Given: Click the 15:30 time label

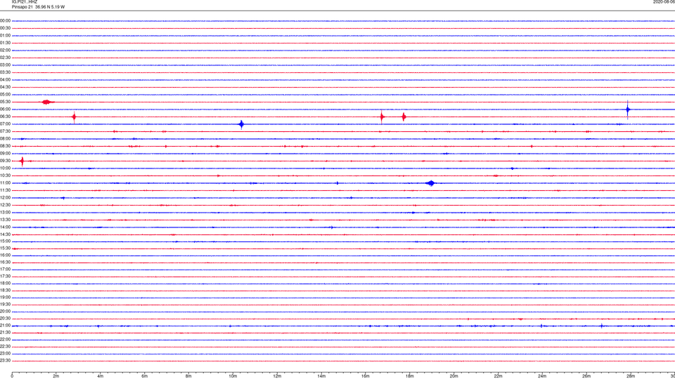Looking at the screenshot, I should (x=5, y=248).
